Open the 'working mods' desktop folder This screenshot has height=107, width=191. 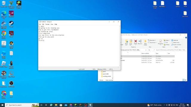pos(155,5)
